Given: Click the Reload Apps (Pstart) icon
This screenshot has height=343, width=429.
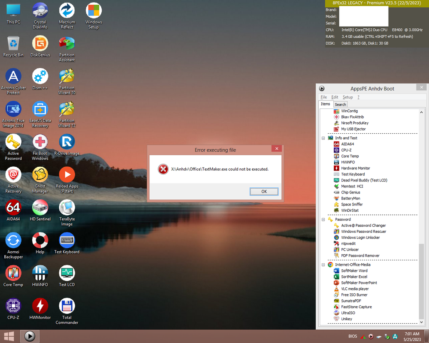Looking at the screenshot, I should point(67,180).
